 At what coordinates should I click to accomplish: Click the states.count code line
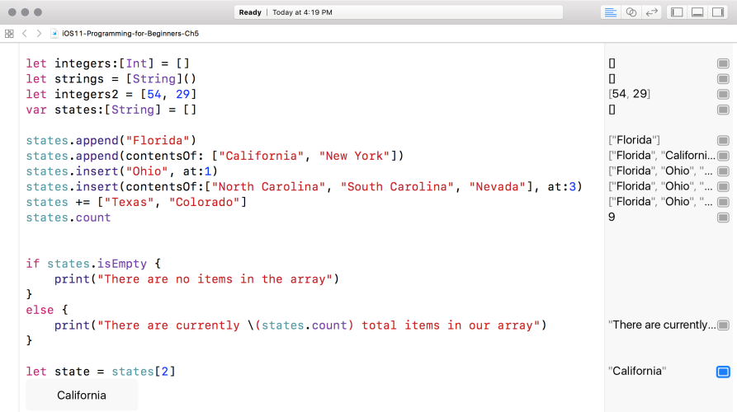69,218
